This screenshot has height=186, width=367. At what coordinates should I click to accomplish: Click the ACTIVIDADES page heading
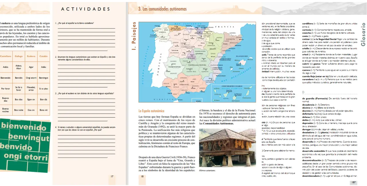[x=85, y=9]
